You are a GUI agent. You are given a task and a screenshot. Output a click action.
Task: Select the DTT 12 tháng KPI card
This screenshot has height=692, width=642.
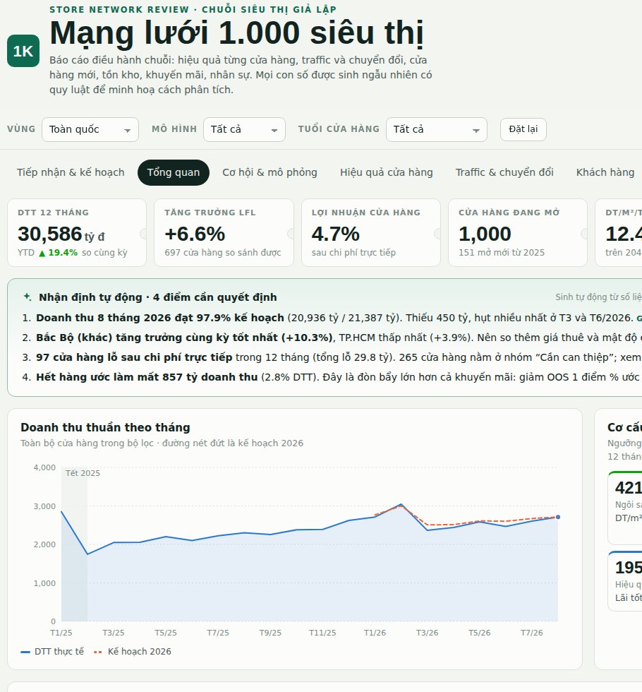[77, 232]
